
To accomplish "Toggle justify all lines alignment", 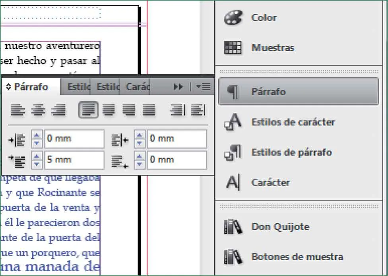I will pyautogui.click(x=149, y=110).
